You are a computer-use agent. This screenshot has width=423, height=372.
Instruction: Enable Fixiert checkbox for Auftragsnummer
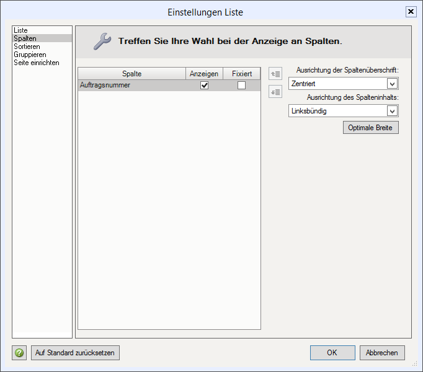click(241, 85)
